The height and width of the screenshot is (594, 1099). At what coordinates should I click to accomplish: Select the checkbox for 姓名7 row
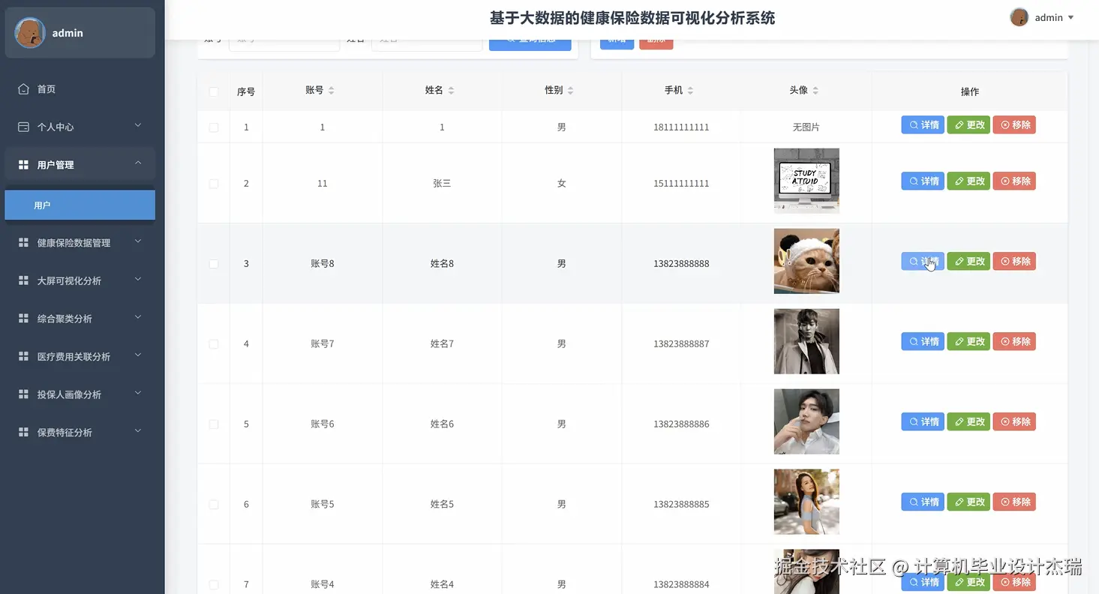tap(214, 344)
